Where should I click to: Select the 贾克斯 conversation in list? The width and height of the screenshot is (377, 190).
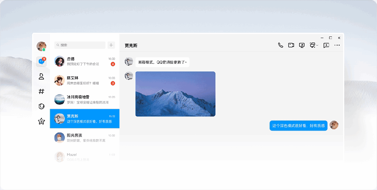[85, 119]
